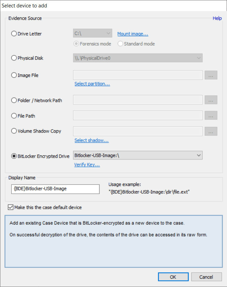Select the Drive Letter evidence source
Viewport: 227px width, 287px height.
14,34
